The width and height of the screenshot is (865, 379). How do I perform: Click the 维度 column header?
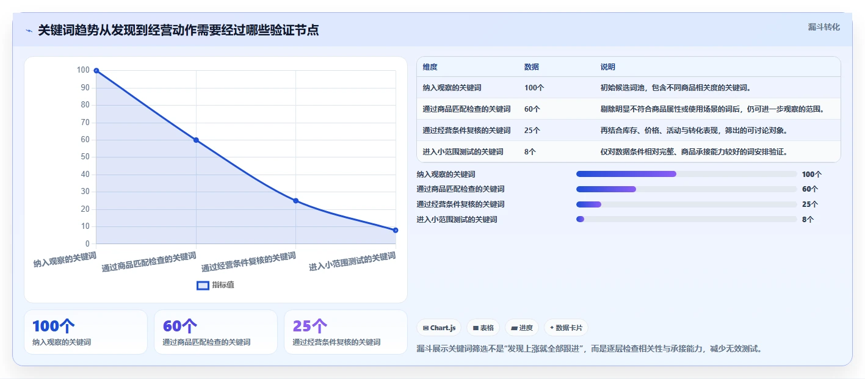point(430,67)
